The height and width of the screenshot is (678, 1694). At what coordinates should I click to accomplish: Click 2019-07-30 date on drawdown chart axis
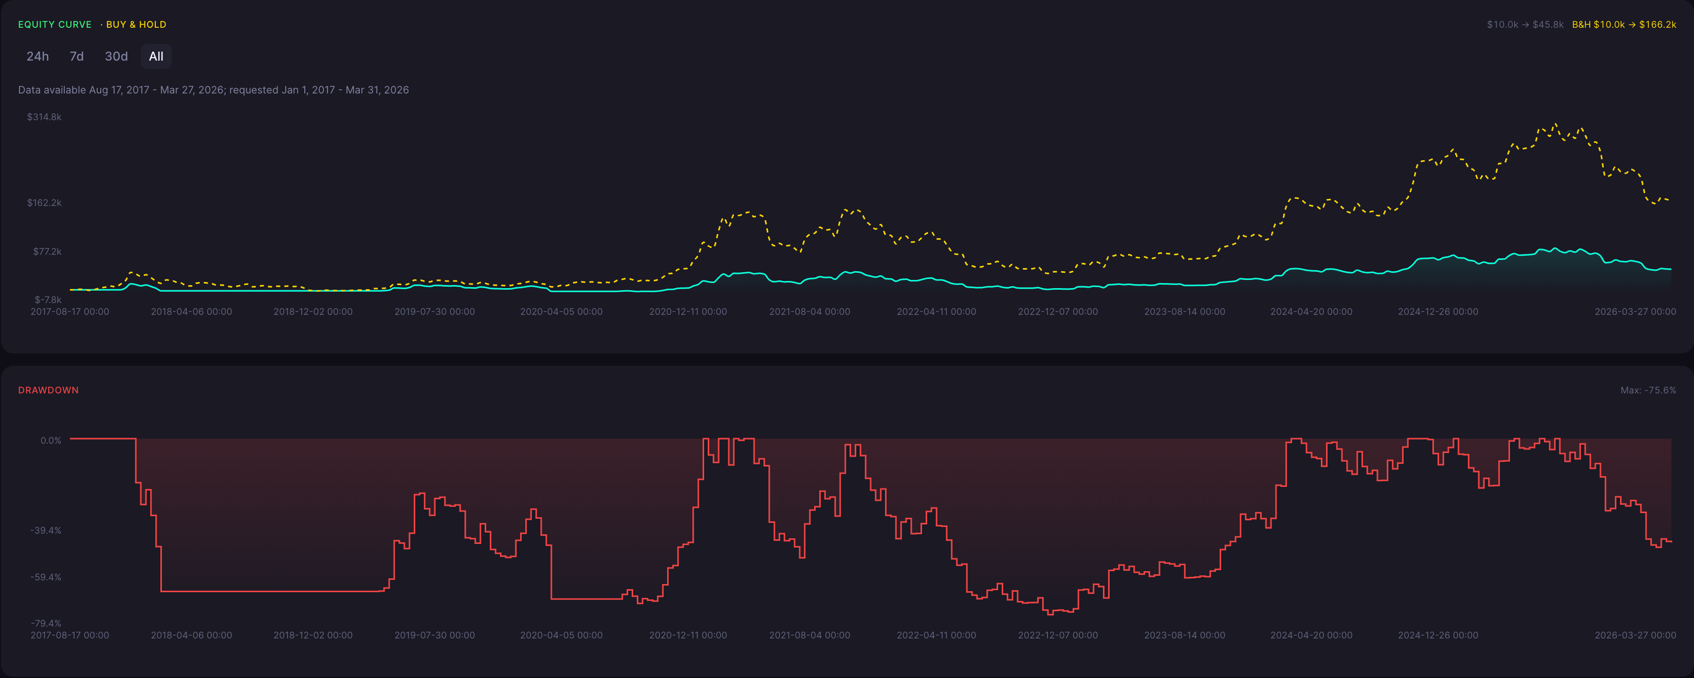click(435, 635)
